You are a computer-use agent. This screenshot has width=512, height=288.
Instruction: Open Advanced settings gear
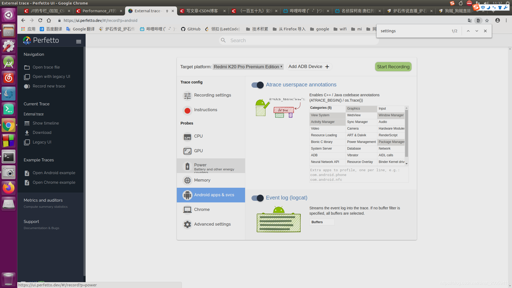click(x=187, y=224)
